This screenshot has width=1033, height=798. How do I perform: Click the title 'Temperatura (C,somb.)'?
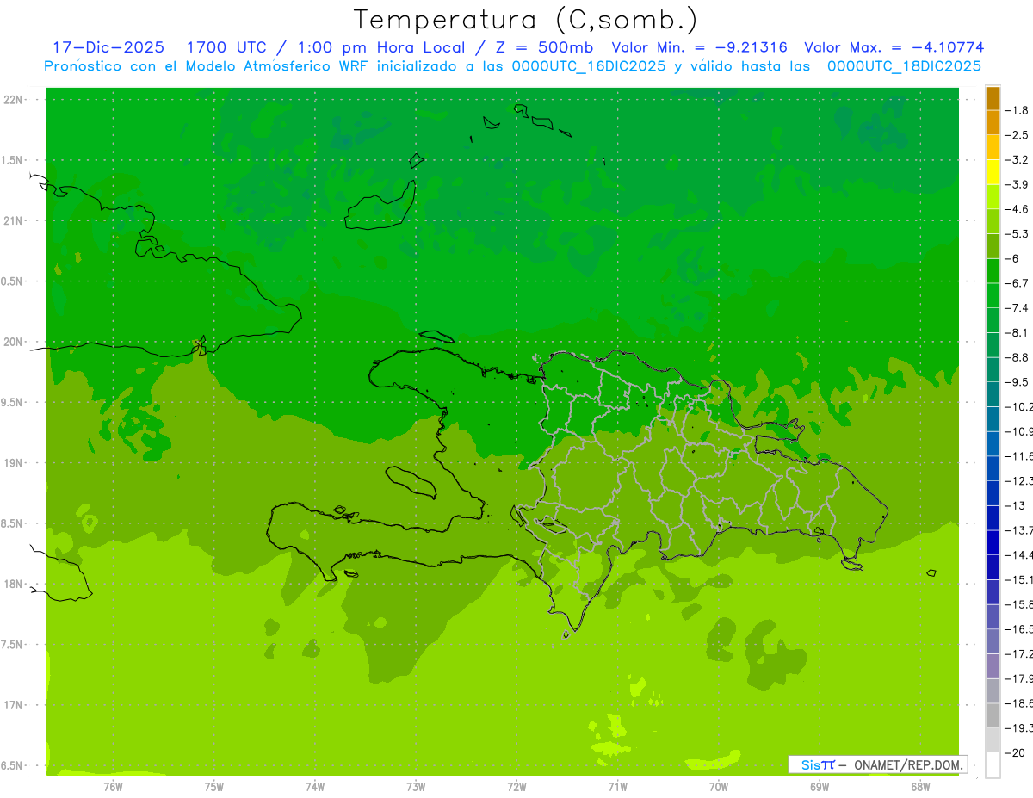click(x=527, y=21)
